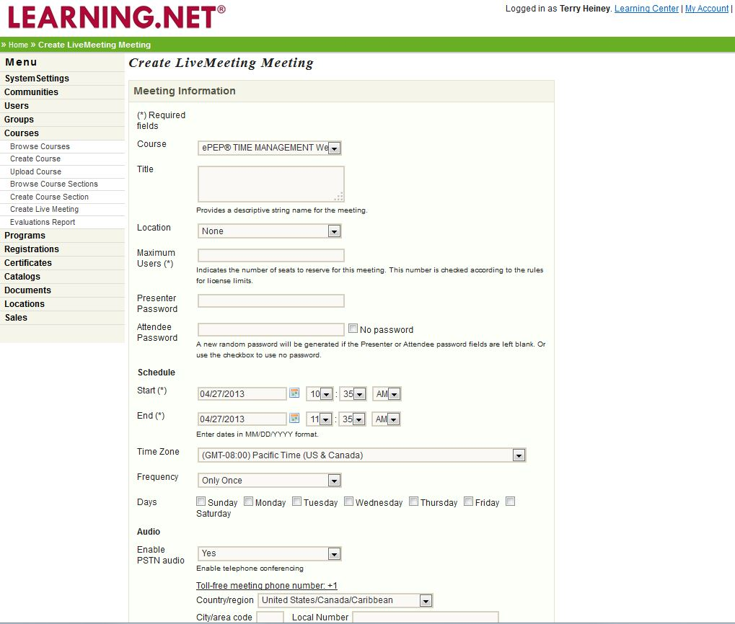
Task: Open the End hour dropdown
Action: coord(320,419)
